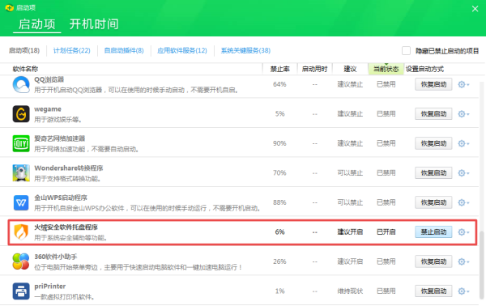486x306 pixels.
Task: Click 恢复启动 button for priPrinter
Action: pos(433,291)
